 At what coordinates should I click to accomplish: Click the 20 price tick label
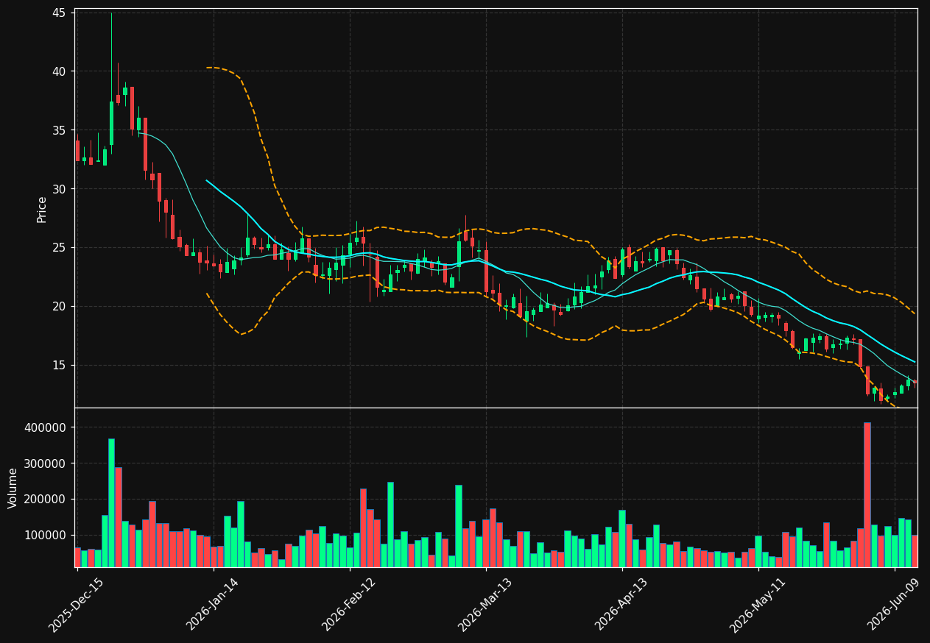pos(60,306)
